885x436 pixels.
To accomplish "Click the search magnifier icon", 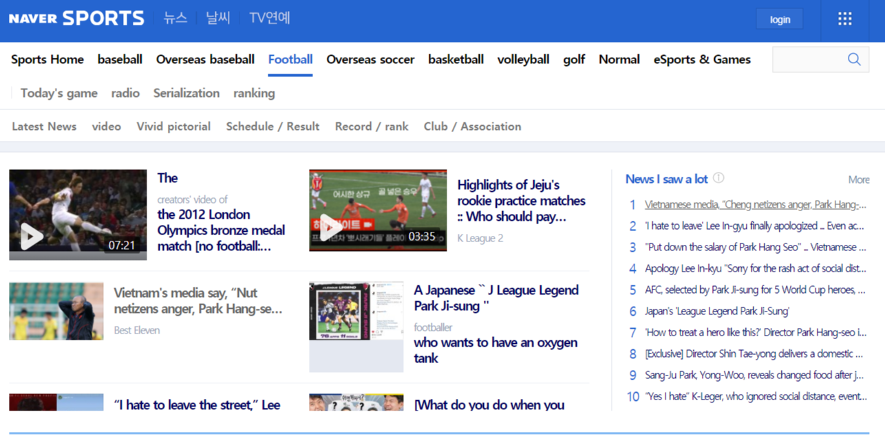I will pos(854,60).
